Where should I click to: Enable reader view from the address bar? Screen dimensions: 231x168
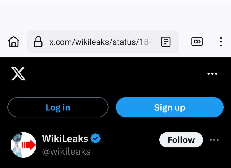166,42
